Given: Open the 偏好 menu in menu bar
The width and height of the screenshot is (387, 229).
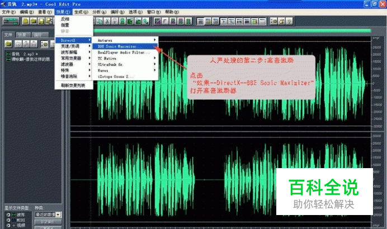Looking at the screenshot, I should 117,12.
